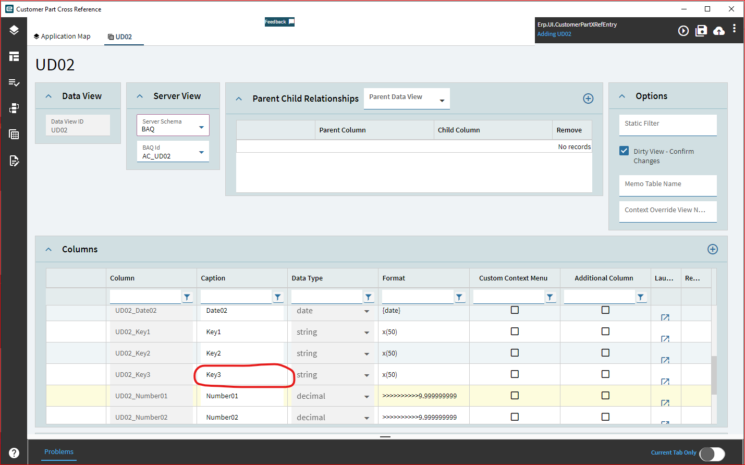Open the Parent Data View dropdown

point(442,100)
